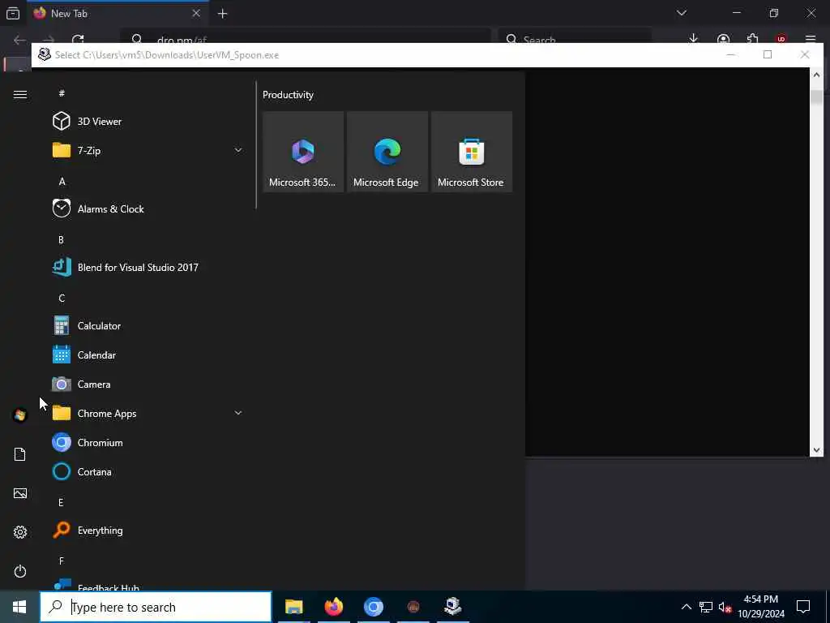Open the console window's title bar icon menu
830x623 pixels.
45,54
